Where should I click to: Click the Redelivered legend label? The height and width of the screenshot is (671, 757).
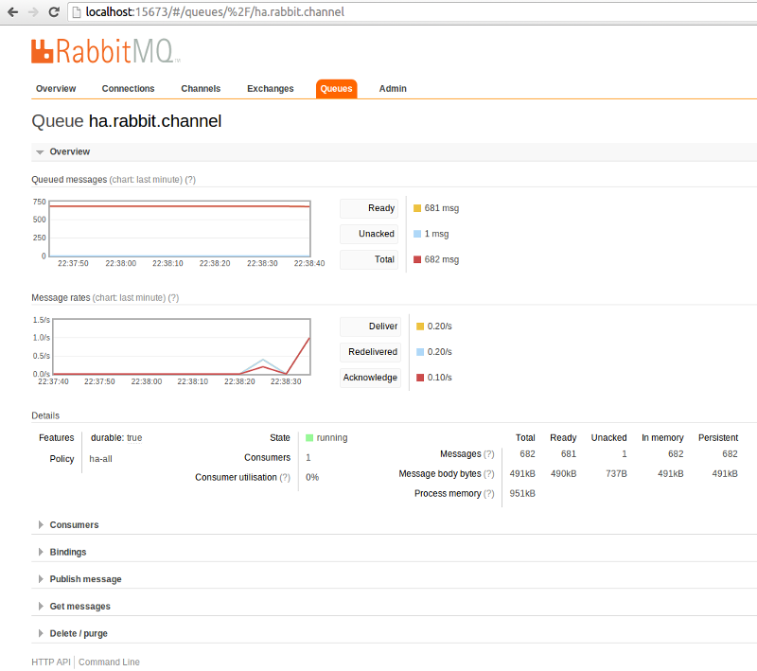point(370,352)
